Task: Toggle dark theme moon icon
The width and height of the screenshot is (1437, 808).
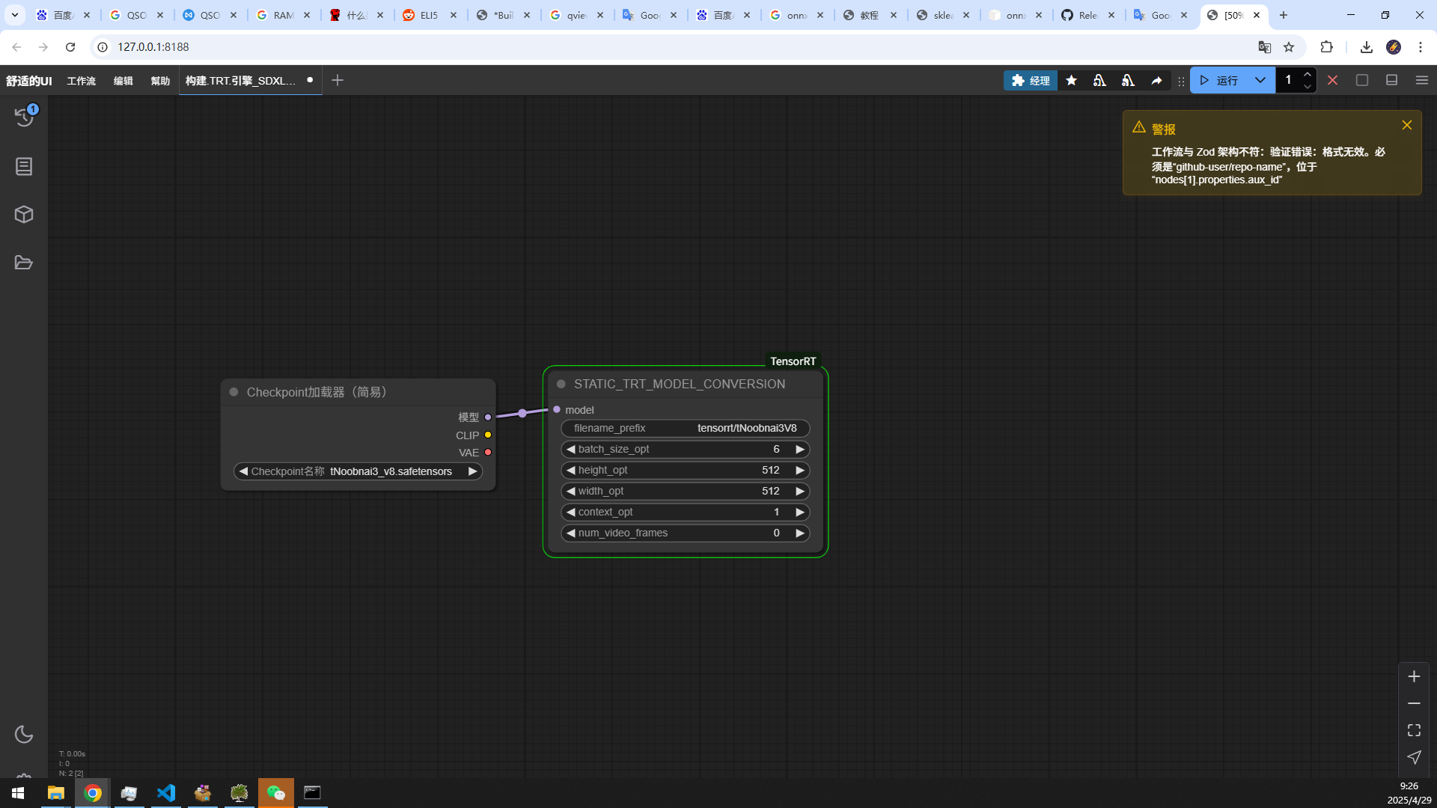Action: (x=24, y=734)
